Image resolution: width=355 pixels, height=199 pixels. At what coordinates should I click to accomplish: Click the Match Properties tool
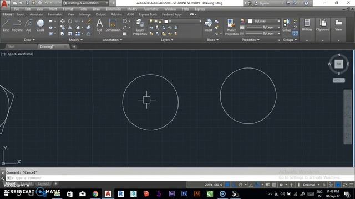pos(231,27)
